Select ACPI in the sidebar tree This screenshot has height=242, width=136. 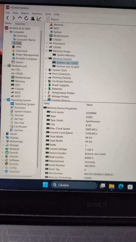16,96
